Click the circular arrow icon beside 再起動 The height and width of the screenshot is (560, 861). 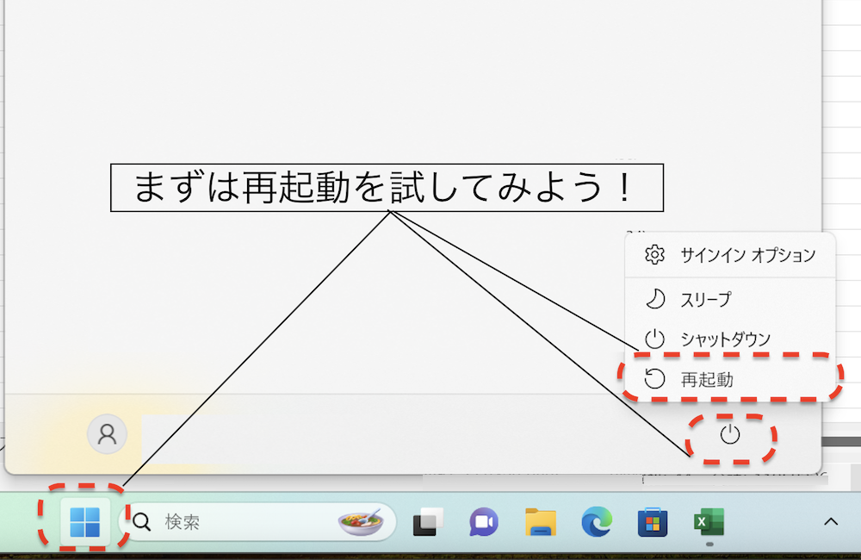click(655, 377)
